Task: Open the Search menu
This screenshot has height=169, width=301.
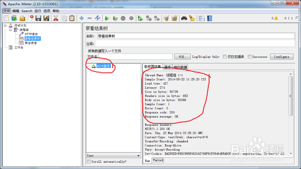Action: (27, 11)
